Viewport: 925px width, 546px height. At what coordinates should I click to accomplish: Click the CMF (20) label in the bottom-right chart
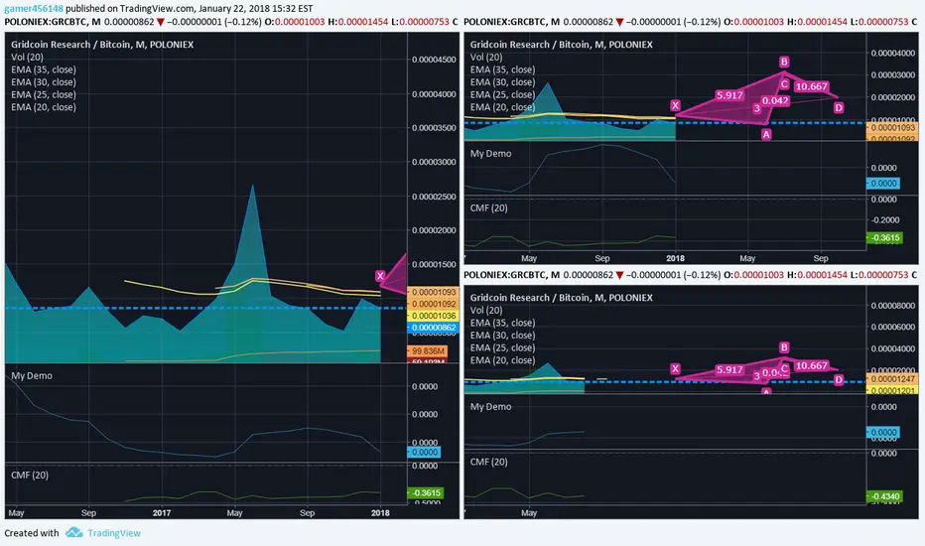point(488,462)
